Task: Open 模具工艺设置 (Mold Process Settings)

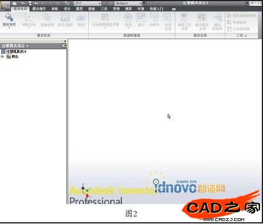Action: point(184,22)
